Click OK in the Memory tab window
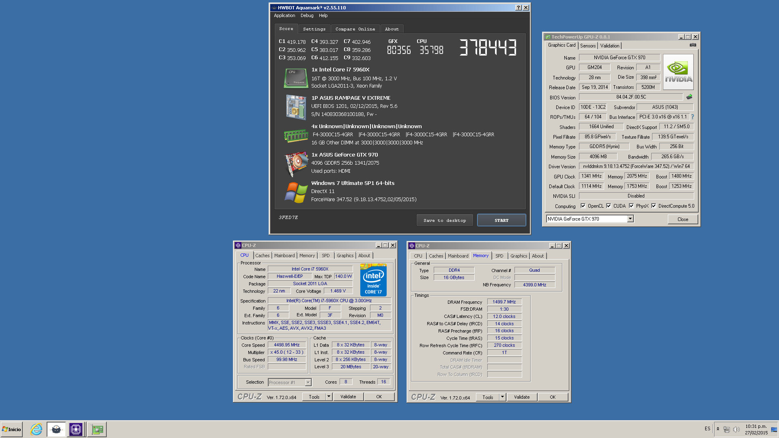 (553, 397)
